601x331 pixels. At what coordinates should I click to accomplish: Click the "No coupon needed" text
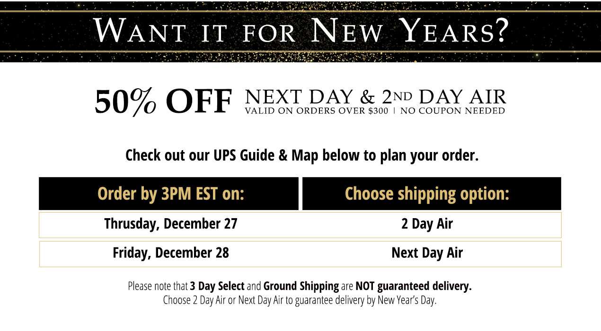pyautogui.click(x=452, y=111)
